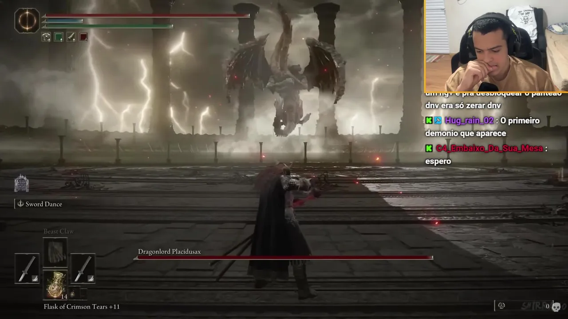The image size is (568, 319).
Task: Select the right-hand sword slot
Action: (x=83, y=268)
